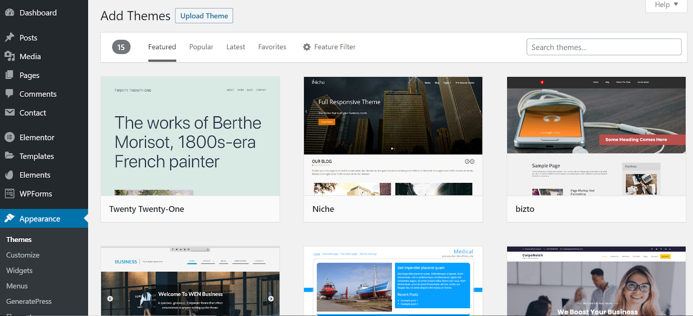Click the Add Themes page heading
This screenshot has height=316, width=693.
click(x=136, y=16)
